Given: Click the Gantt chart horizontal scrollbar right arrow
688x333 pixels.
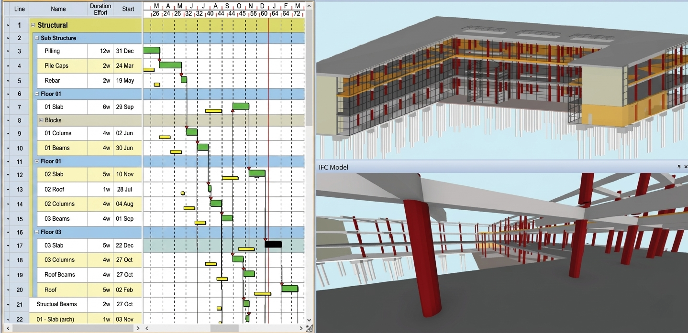Looking at the screenshot, I should [x=301, y=328].
